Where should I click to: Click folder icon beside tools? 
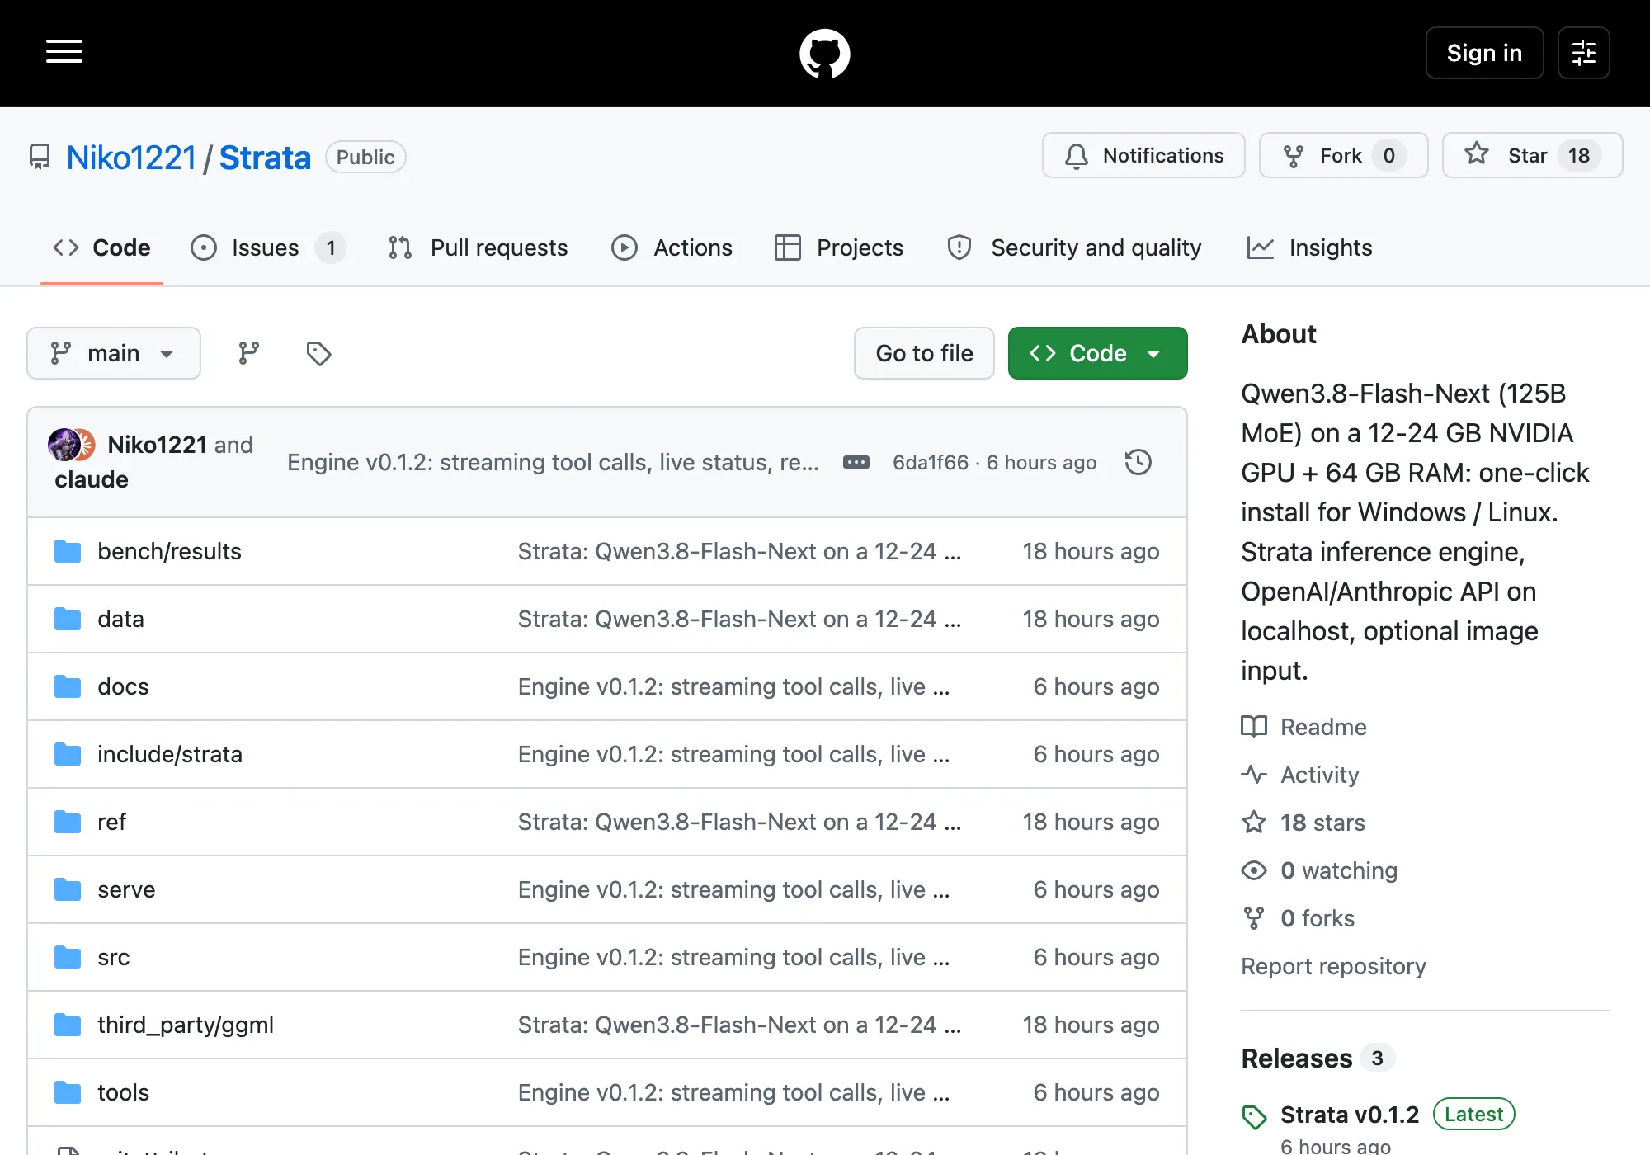(x=68, y=1092)
